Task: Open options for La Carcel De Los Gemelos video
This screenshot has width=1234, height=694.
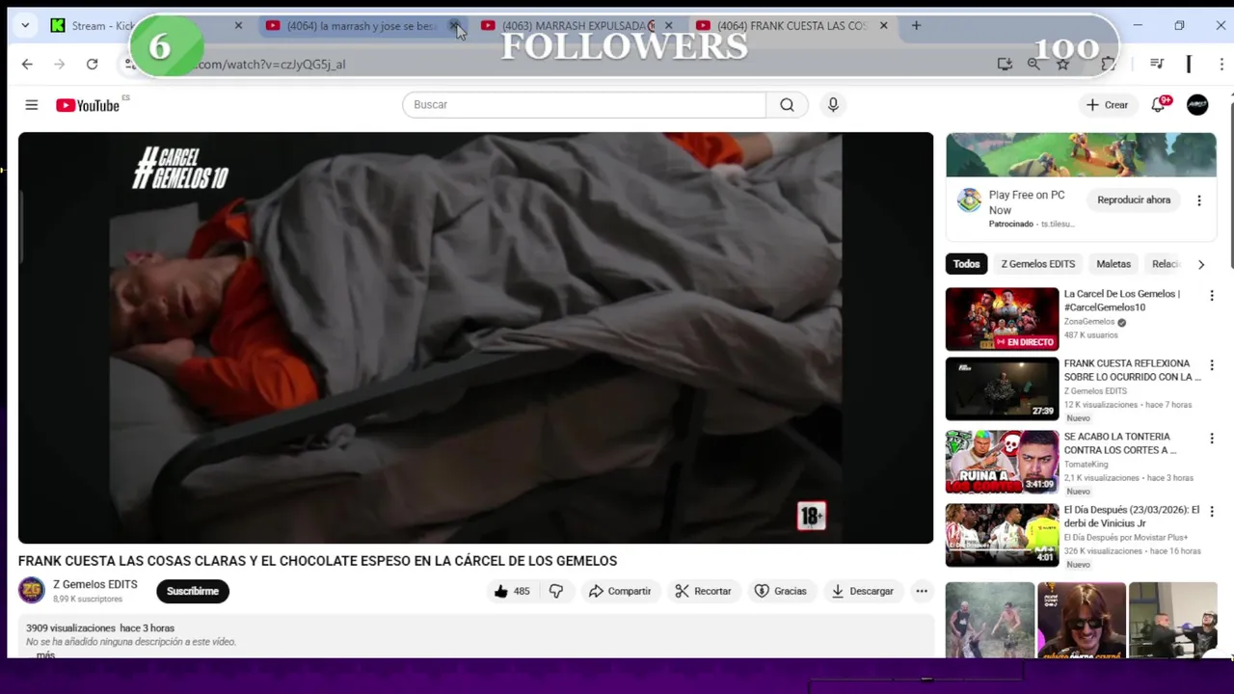Action: (x=1212, y=296)
